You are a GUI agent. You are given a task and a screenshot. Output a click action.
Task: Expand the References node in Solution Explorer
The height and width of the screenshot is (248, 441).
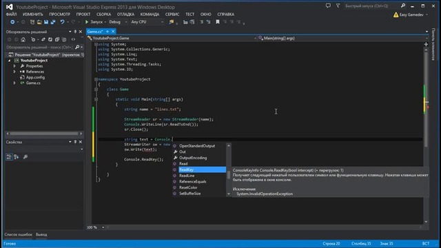point(14,72)
